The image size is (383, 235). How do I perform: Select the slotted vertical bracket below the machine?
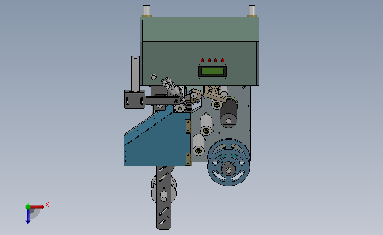163,198
